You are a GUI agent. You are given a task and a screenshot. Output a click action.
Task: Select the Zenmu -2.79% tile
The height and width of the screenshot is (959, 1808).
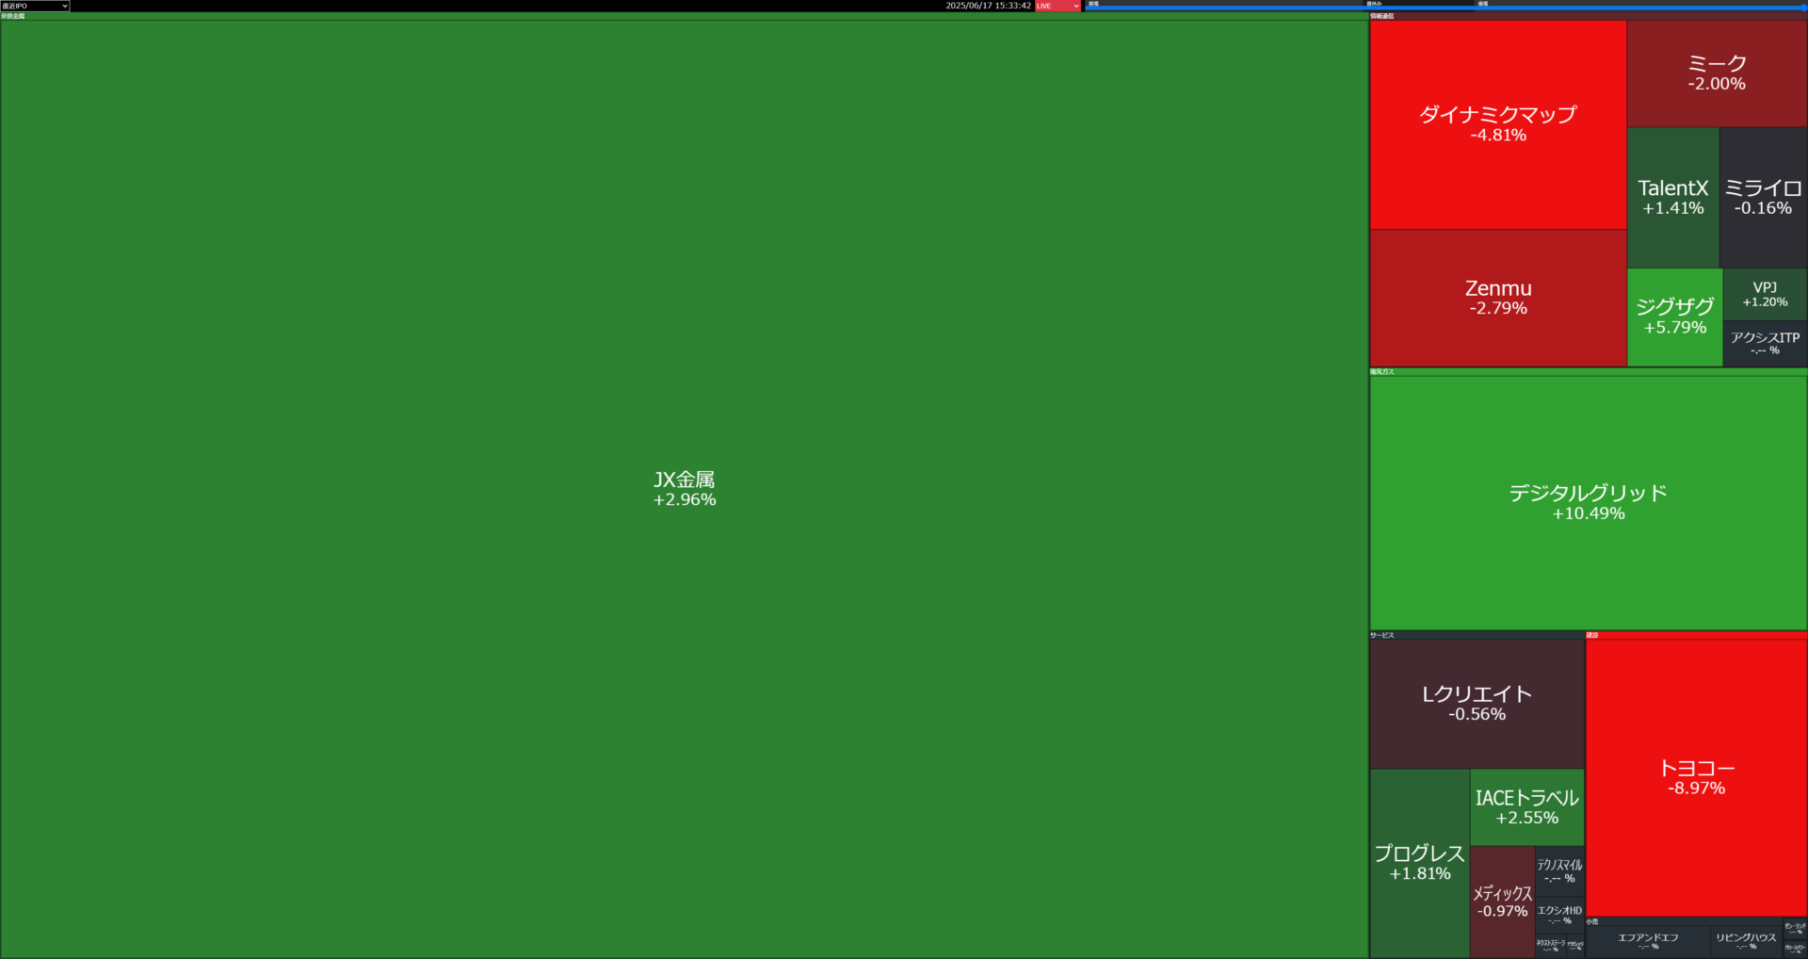click(1497, 298)
